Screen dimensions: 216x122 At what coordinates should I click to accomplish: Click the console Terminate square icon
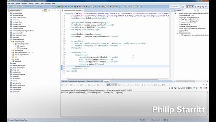click(169, 88)
